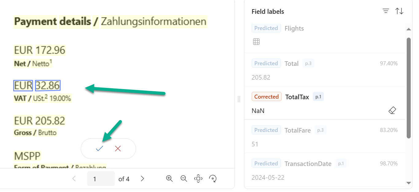Confirm selection with the blue checkmark
The width and height of the screenshot is (419, 192).
click(x=99, y=149)
